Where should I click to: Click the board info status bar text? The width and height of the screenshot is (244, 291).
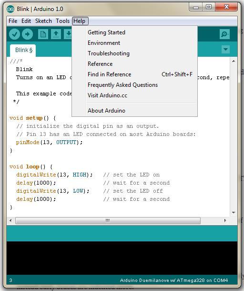pos(174,280)
